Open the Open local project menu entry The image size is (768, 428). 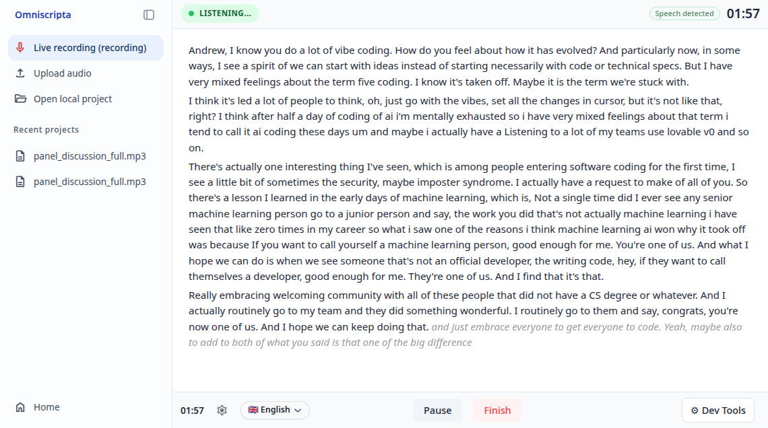coord(73,99)
